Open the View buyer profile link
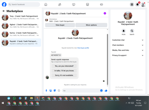149x110 pixels. point(83,48)
